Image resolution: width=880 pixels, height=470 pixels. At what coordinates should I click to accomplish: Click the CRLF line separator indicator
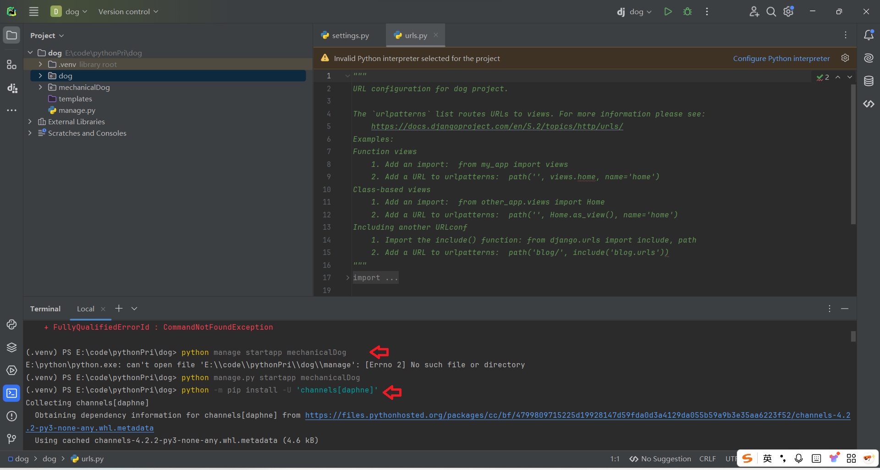(707, 459)
